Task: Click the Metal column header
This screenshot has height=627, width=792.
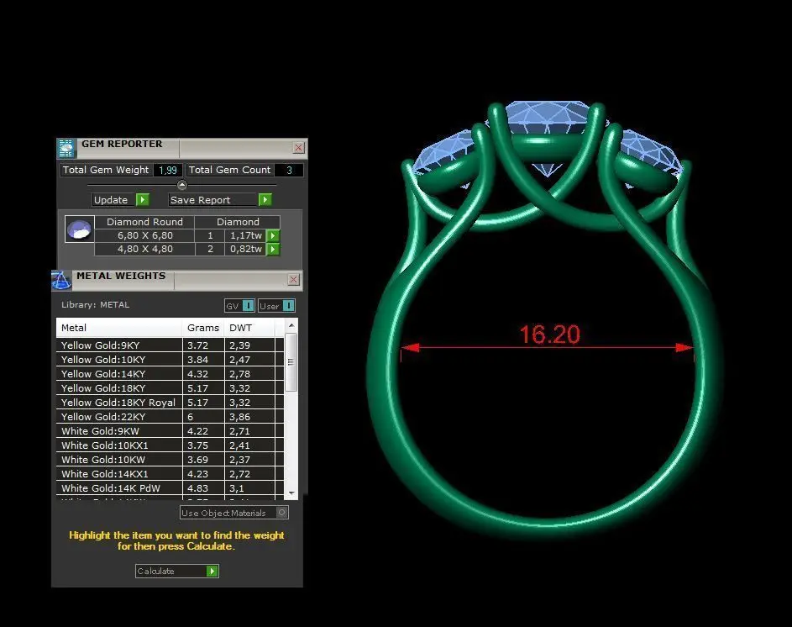Action: 119,328
